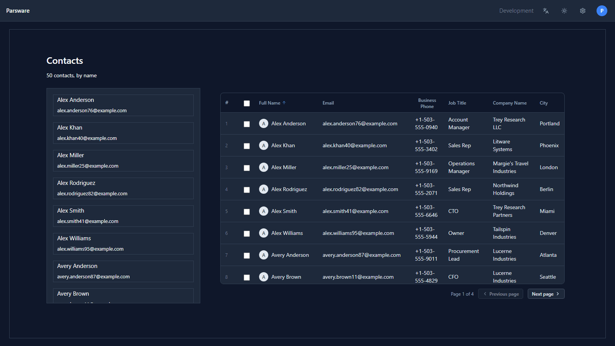Click the avatar icon for Alex Miller
The width and height of the screenshot is (615, 346).
coord(264,167)
